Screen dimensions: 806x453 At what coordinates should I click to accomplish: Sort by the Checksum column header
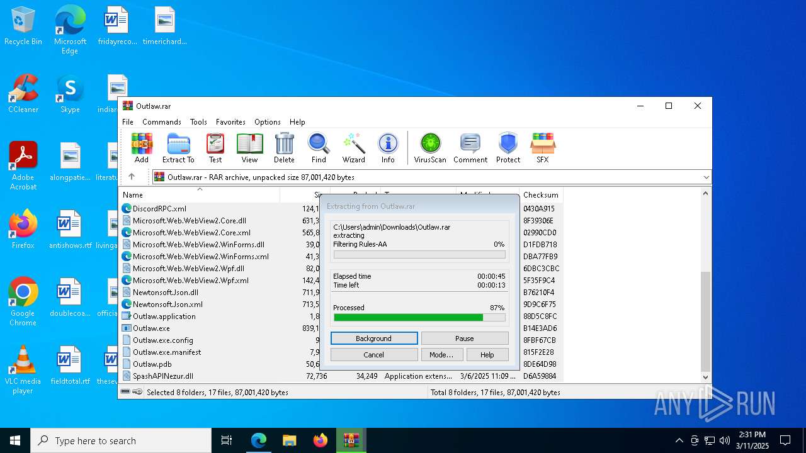click(541, 195)
